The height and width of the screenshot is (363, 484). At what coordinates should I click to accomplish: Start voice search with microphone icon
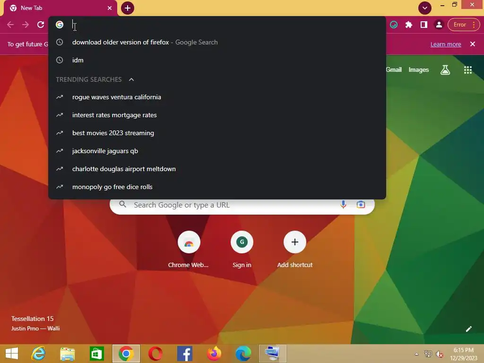pyautogui.click(x=343, y=205)
